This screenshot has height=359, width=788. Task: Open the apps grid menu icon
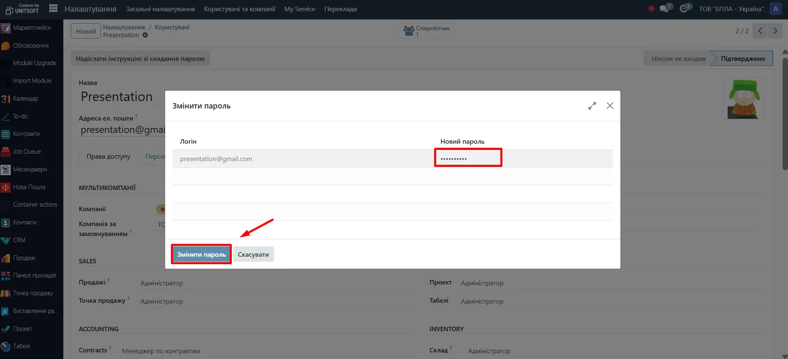point(53,8)
